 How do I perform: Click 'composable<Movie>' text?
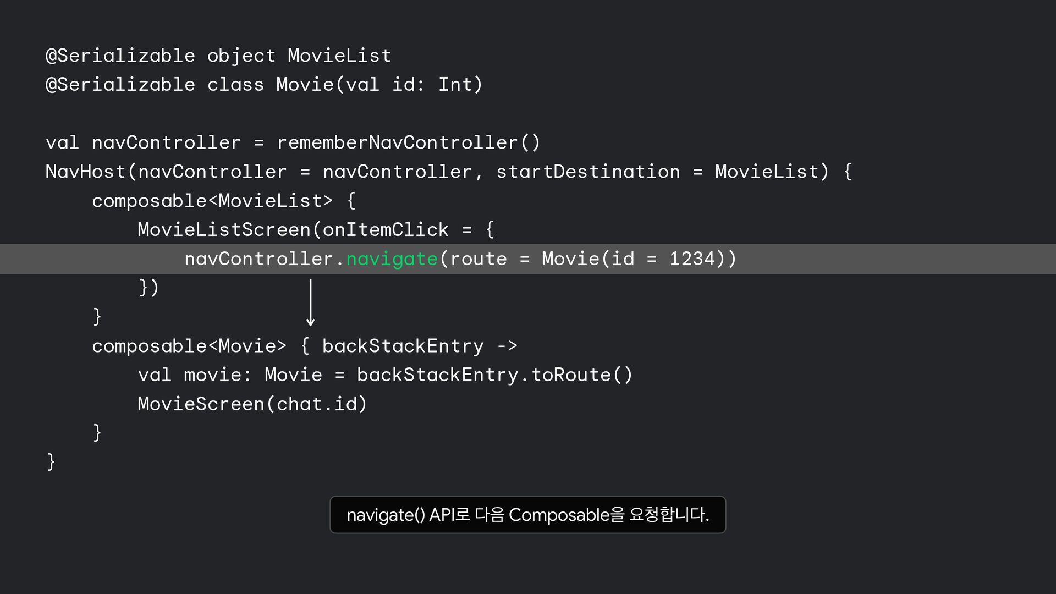189,346
